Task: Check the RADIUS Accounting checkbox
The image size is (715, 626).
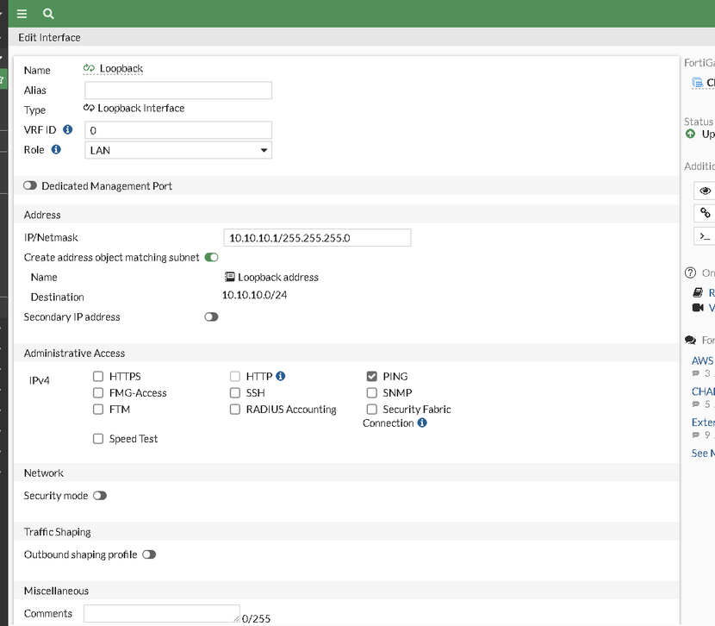Action: [235, 409]
